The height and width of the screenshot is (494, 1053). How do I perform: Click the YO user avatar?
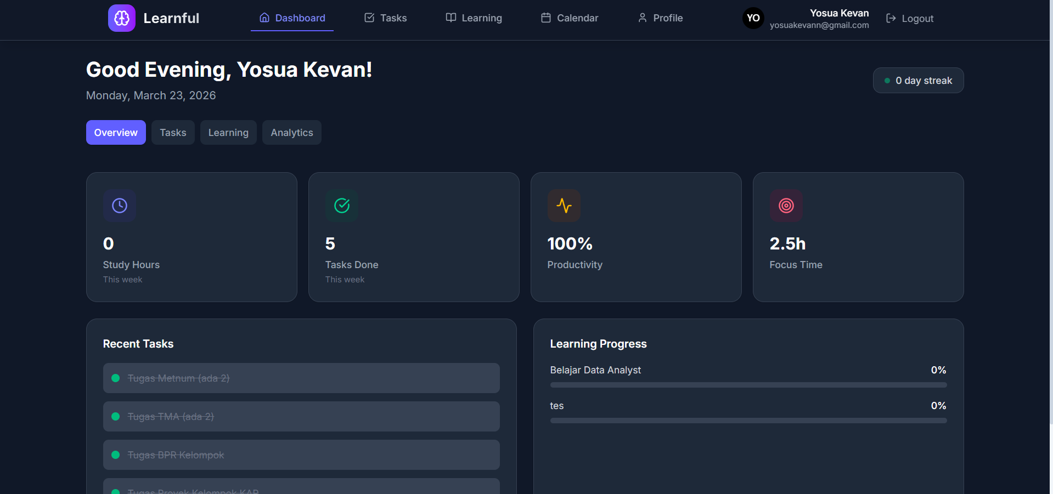pyautogui.click(x=753, y=18)
